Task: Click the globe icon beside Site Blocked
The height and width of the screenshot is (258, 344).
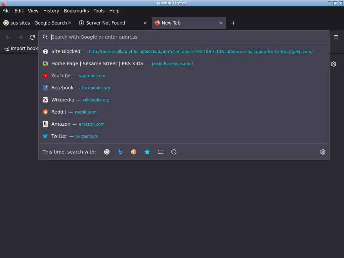Action: 45,51
